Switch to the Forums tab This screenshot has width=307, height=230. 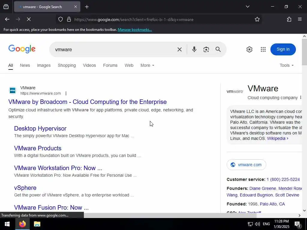tap(110, 65)
